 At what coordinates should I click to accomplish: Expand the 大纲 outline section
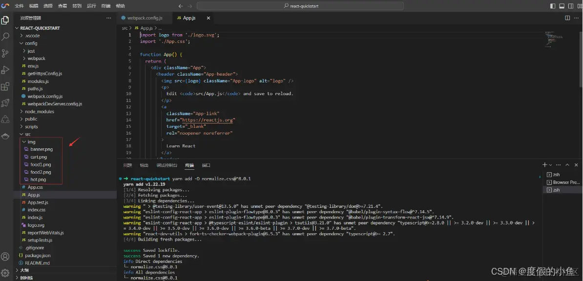pos(65,270)
